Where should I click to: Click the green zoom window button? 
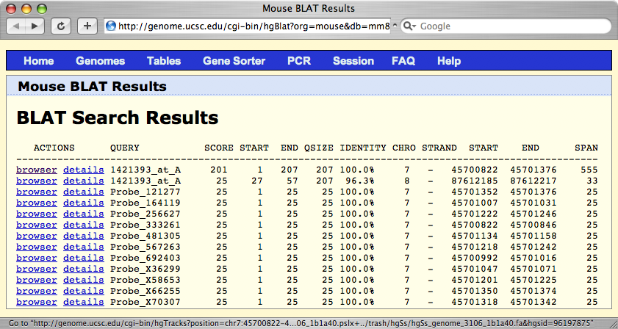41,9
